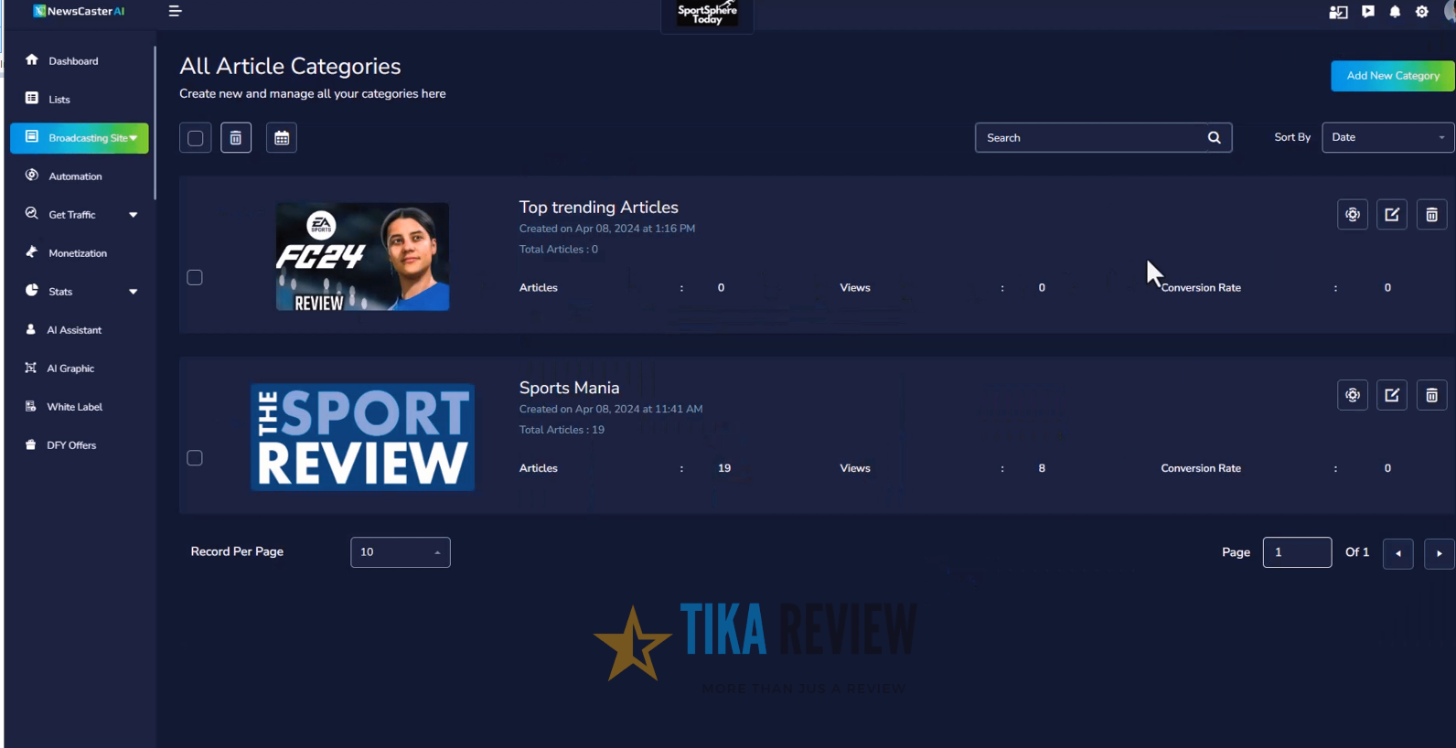Viewport: 1456px width, 748px height.
Task: Go to previous page arrow
Action: pos(1397,553)
